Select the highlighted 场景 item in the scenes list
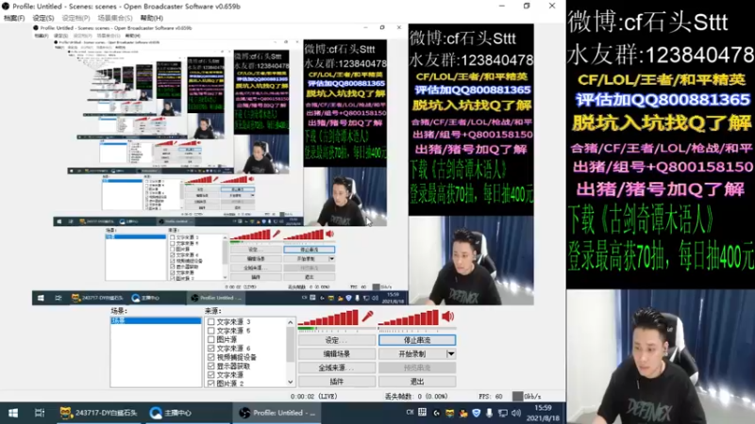Viewport: 755px width, 424px height. pyautogui.click(x=156, y=320)
